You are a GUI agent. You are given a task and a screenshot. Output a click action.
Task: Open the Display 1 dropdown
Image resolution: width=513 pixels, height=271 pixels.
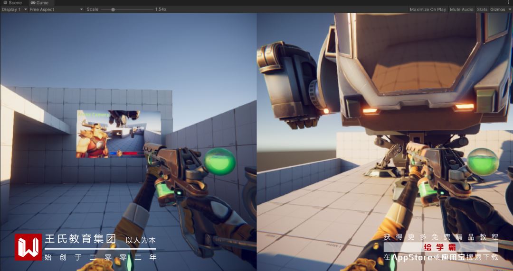[14, 9]
